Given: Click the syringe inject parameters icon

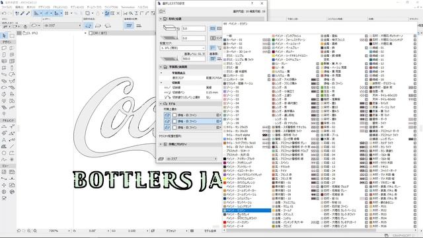Looking at the screenshot, I should tap(28, 13).
